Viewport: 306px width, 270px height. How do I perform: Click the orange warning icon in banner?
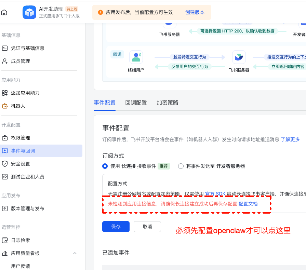coord(100,12)
